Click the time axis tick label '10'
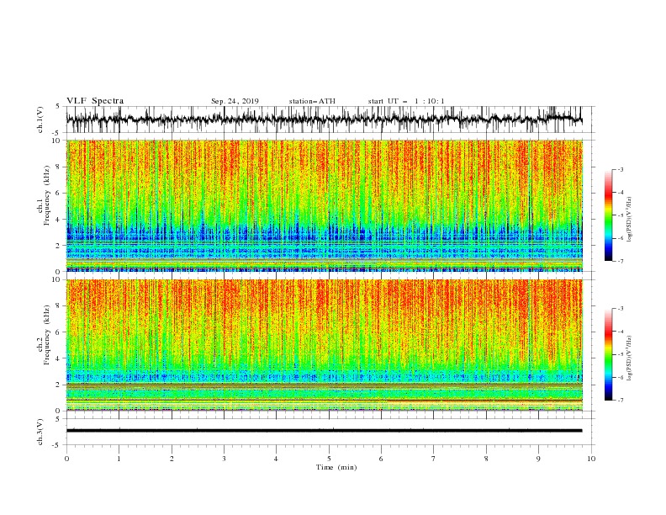This screenshot has width=666, height=515. point(591,459)
